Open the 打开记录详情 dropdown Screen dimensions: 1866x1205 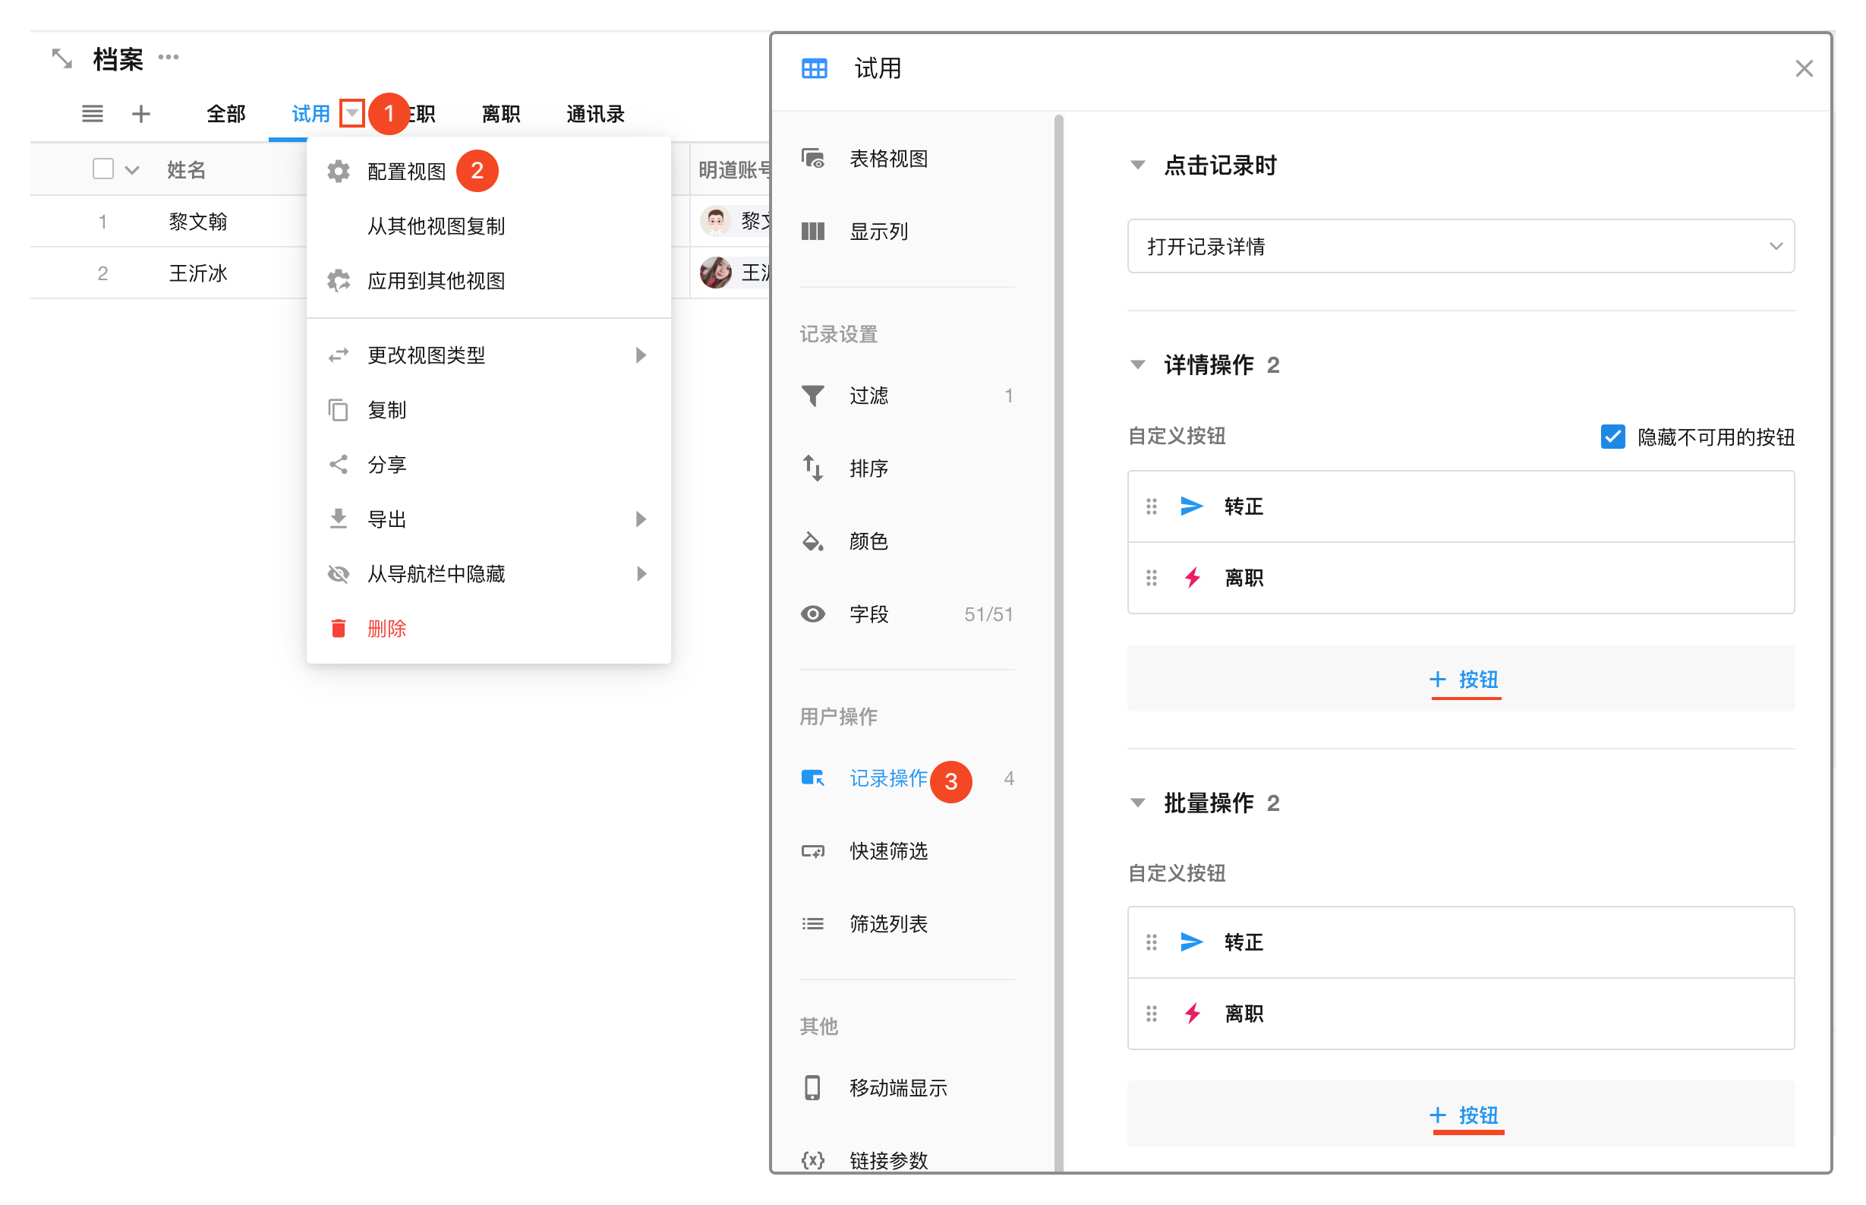(x=1460, y=247)
